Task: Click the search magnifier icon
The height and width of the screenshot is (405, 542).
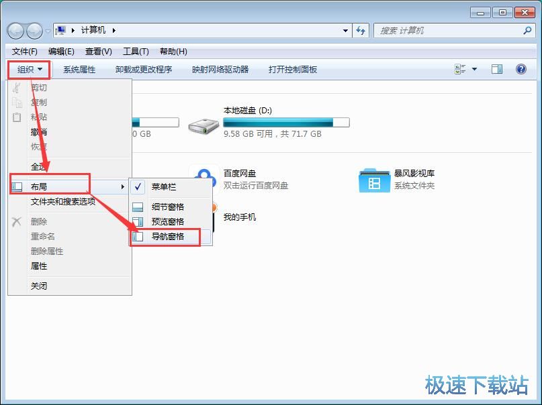Action: [527, 30]
